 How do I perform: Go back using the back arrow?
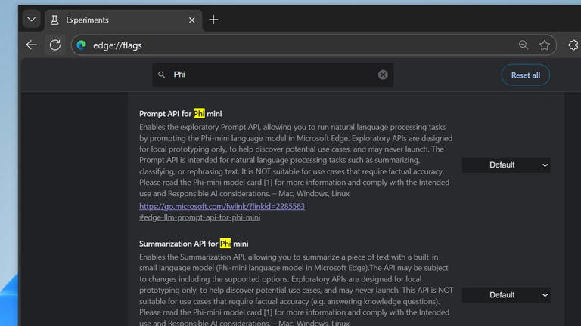pos(32,45)
